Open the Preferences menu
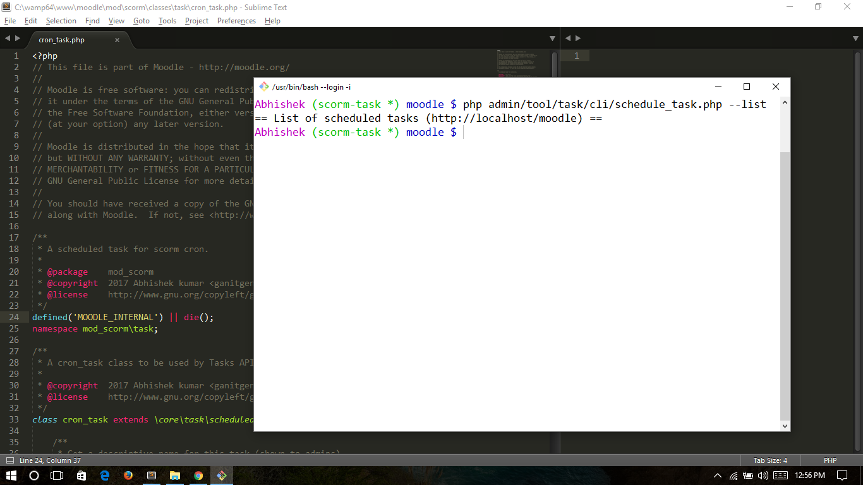This screenshot has width=863, height=485. pos(236,21)
